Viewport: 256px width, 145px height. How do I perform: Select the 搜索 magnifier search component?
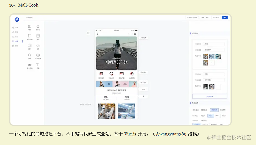click(x=30, y=56)
